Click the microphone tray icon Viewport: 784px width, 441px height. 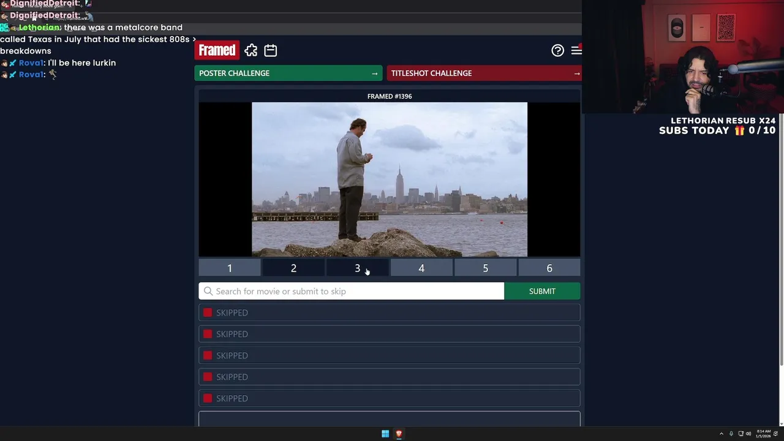click(x=731, y=434)
